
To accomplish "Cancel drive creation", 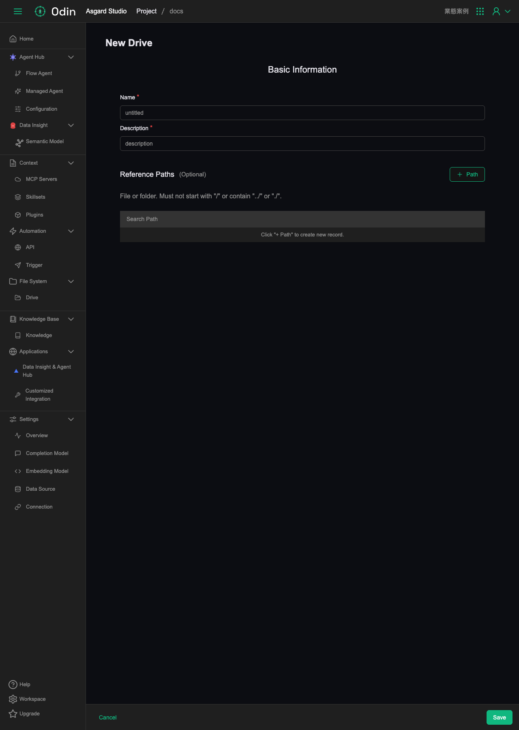I will 108,717.
